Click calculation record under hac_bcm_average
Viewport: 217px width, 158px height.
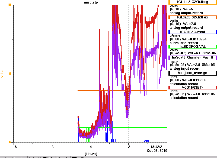(184, 84)
